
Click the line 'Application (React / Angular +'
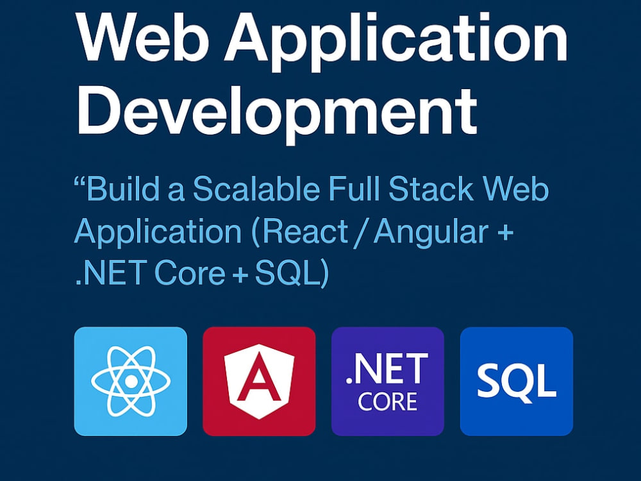[x=294, y=232]
